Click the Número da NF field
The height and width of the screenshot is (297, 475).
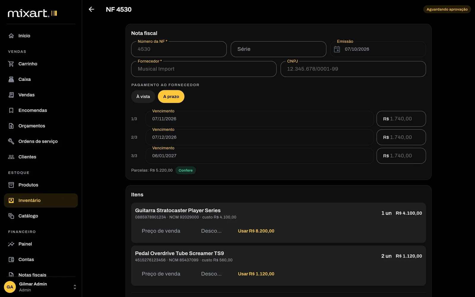[x=179, y=49]
